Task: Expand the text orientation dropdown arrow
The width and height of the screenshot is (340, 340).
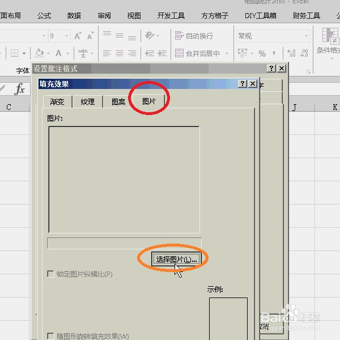Action: pyautogui.click(x=158, y=36)
